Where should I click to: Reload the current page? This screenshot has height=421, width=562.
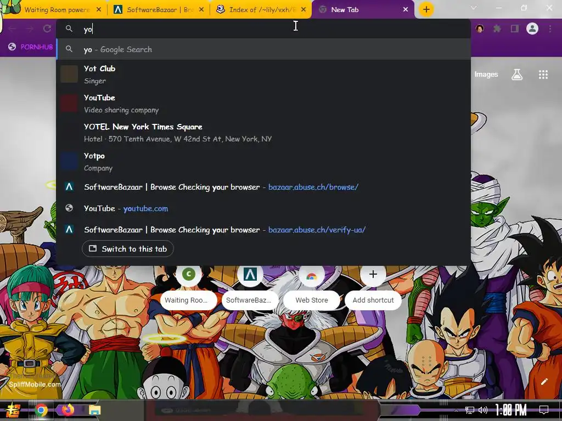[47, 29]
